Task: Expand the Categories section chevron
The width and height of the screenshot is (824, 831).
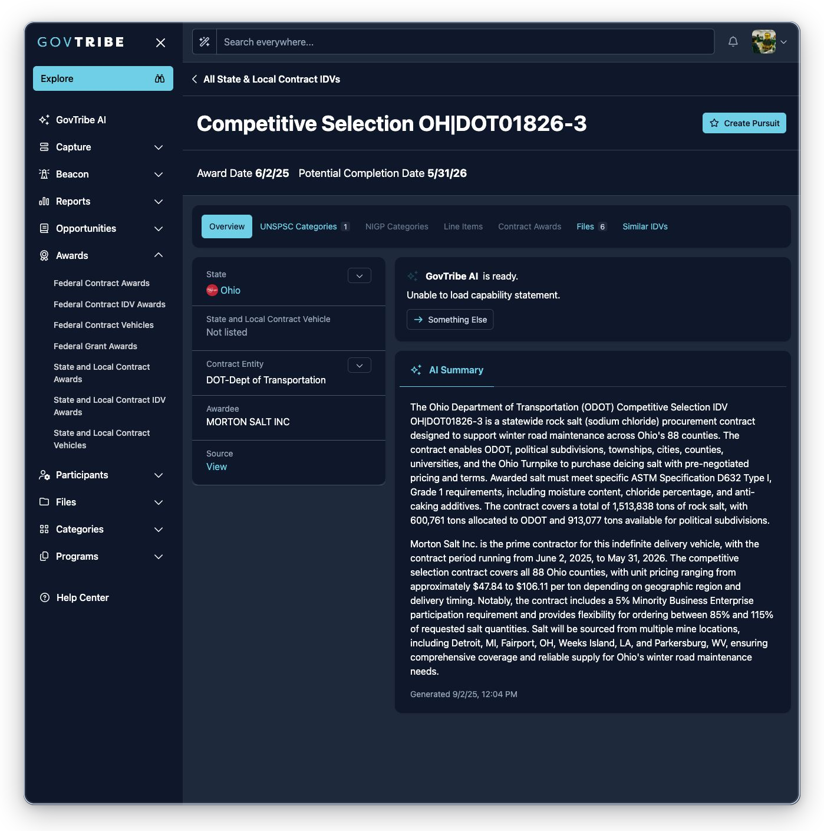Action: (x=159, y=529)
